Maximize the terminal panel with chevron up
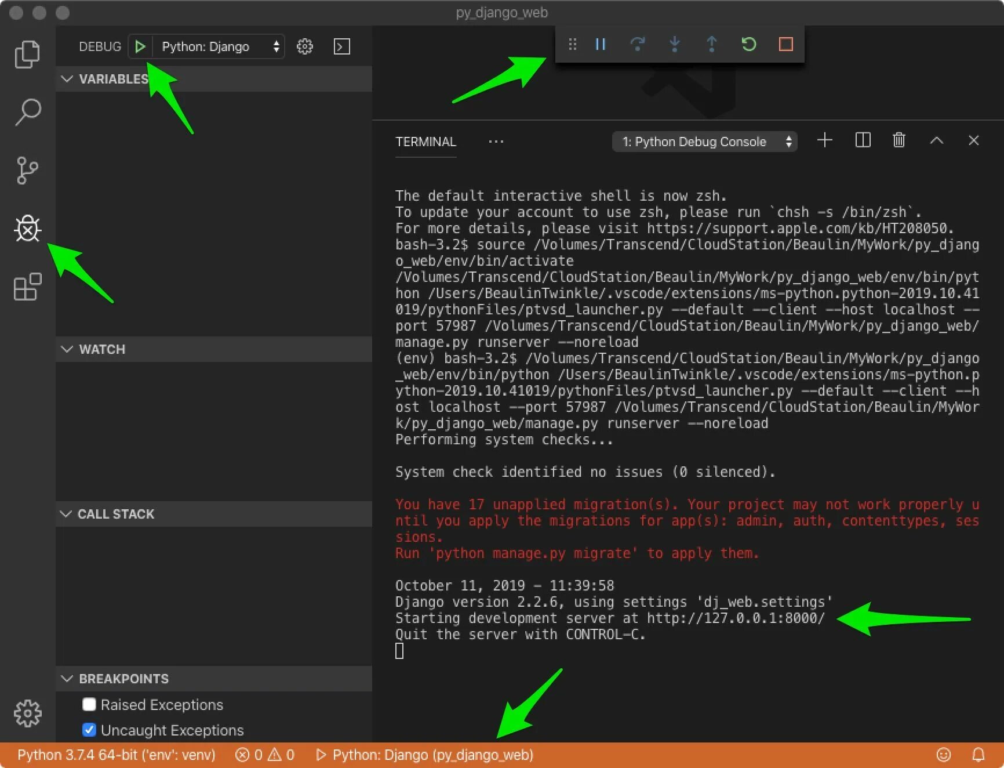This screenshot has width=1004, height=768. click(x=937, y=140)
